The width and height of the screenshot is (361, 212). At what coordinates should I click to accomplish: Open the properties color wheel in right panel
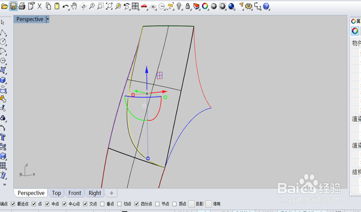click(355, 31)
